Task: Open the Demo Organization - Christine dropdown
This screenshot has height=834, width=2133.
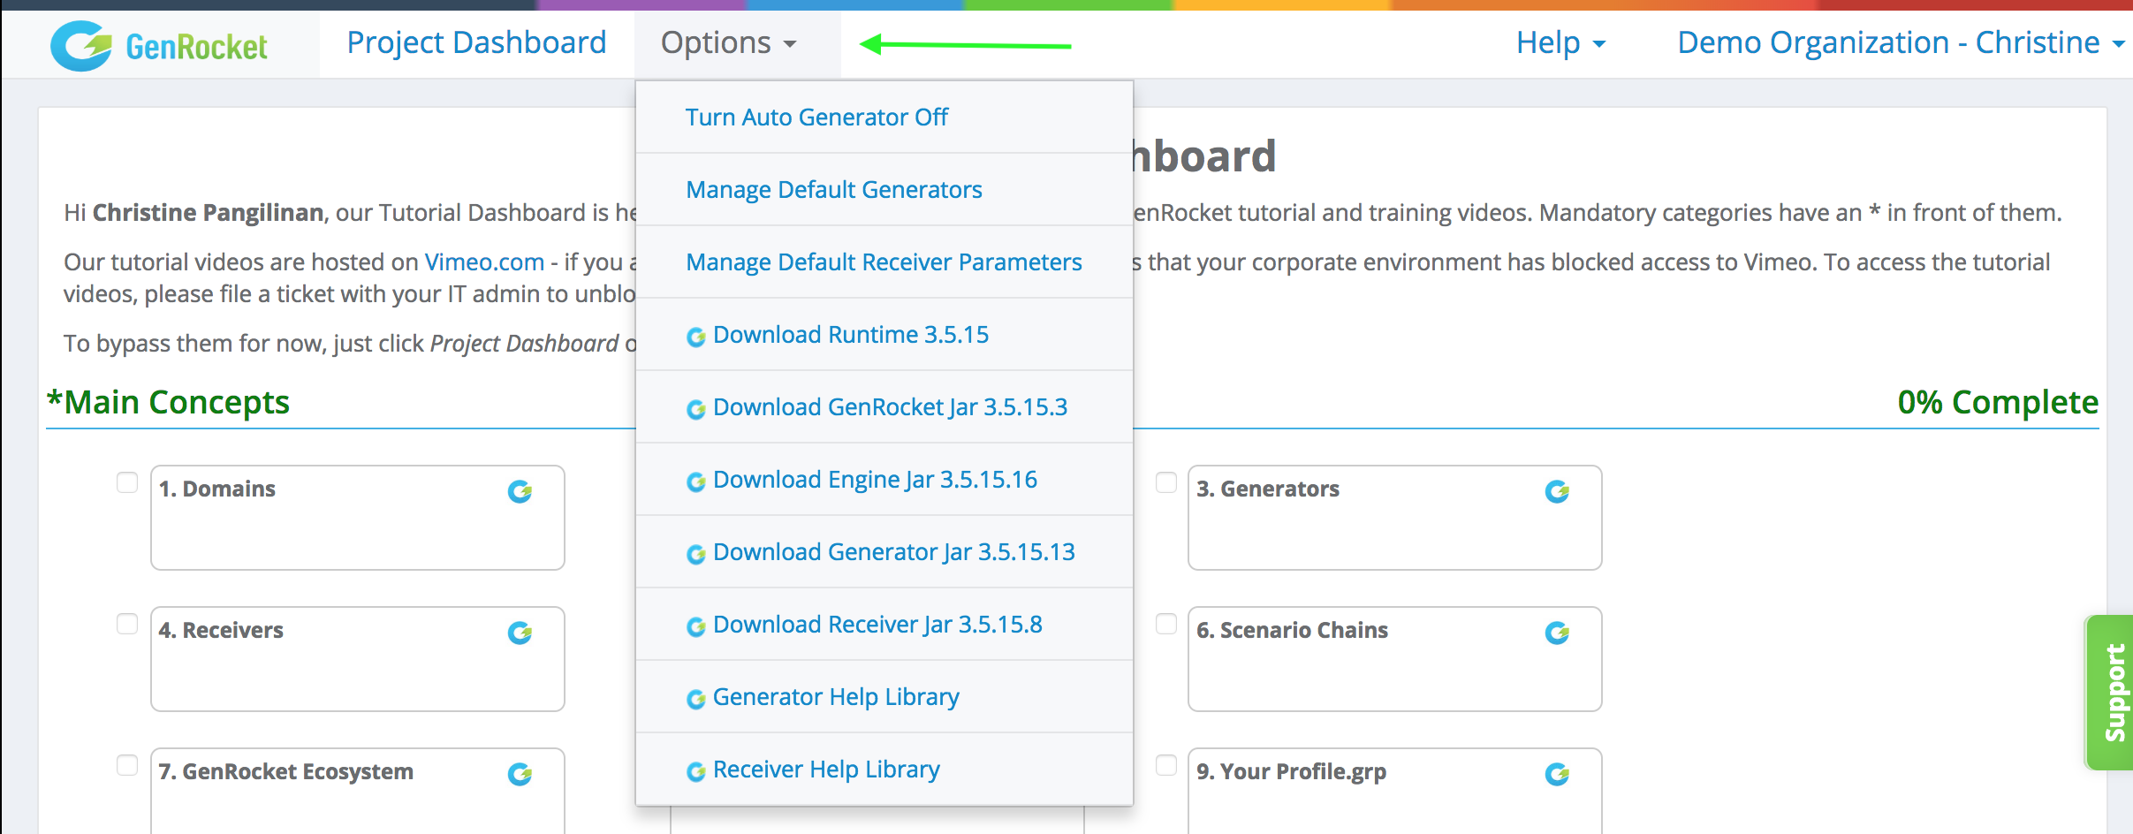Action: click(1901, 43)
